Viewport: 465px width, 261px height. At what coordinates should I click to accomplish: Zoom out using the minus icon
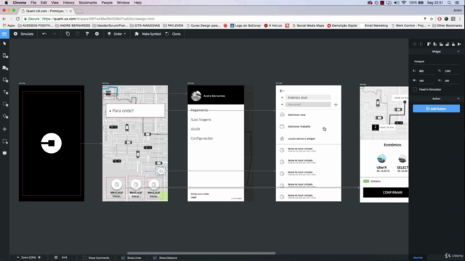pos(17,257)
